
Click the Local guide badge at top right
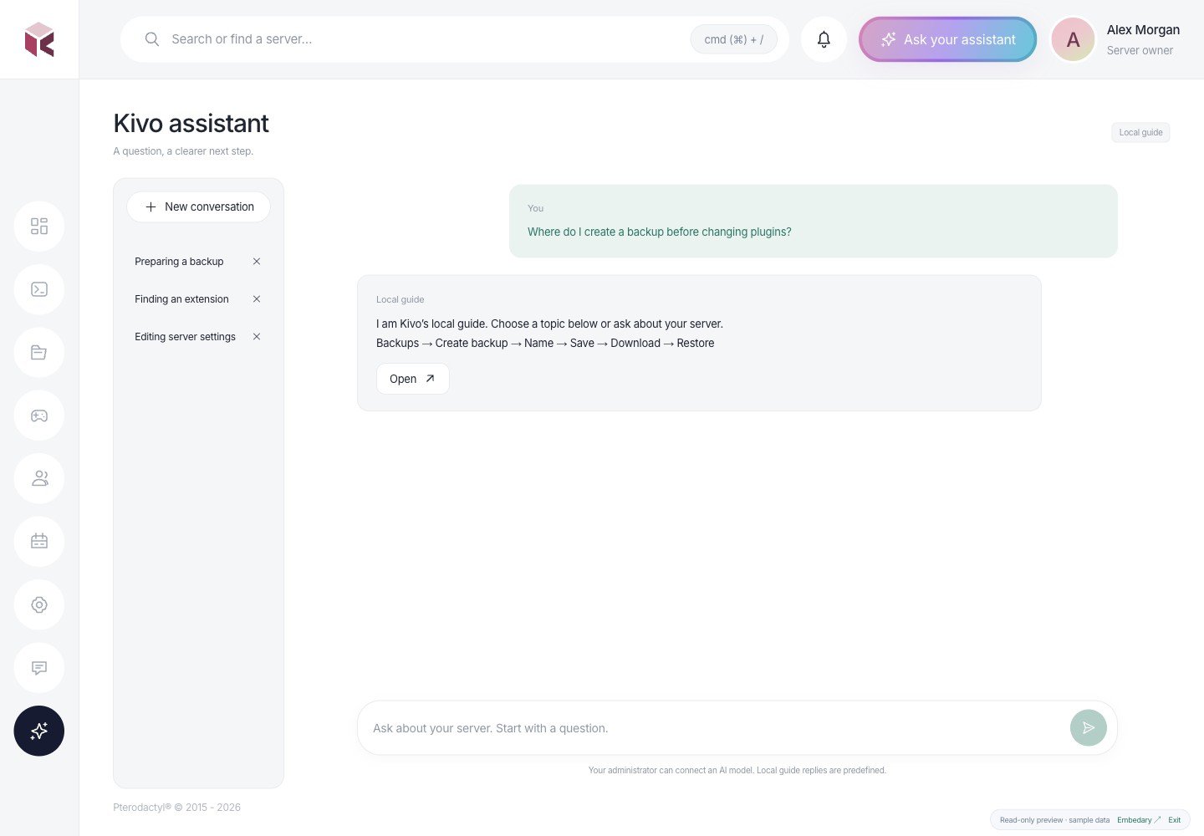[1140, 132]
